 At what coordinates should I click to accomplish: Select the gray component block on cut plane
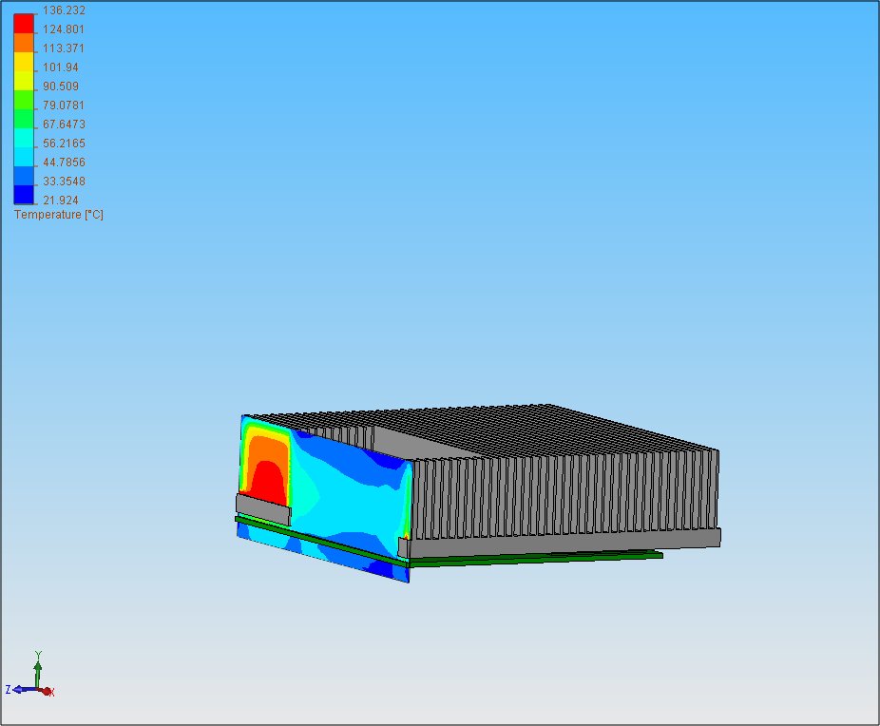tap(264, 509)
